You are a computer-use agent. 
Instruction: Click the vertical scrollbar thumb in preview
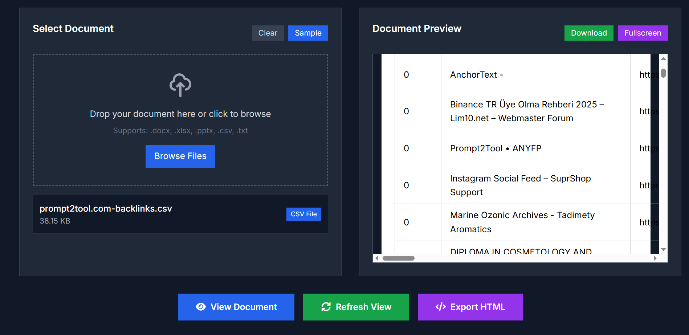[663, 73]
